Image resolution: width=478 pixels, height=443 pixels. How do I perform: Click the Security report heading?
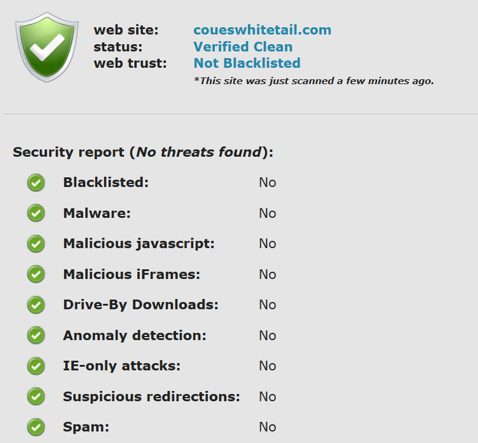click(x=143, y=152)
